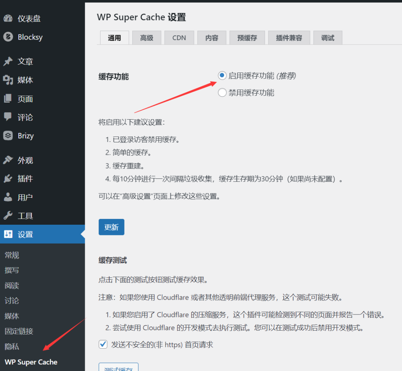Select the 禁用缓存功能 radio option
Screen dimensions: 402x371
[222, 93]
